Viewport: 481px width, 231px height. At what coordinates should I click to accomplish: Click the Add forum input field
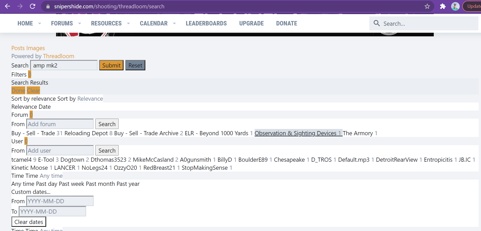60,124
